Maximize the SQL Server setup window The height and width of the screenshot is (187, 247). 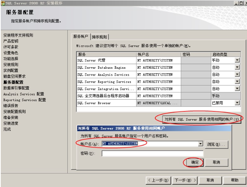coord(241,3)
